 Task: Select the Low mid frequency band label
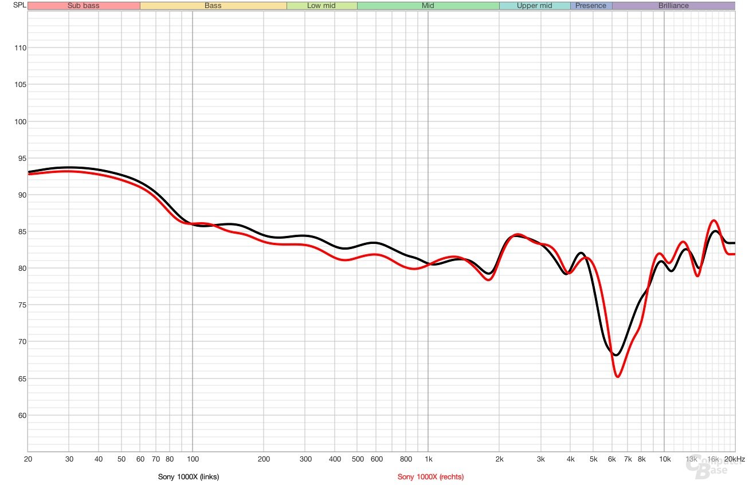[x=321, y=6]
